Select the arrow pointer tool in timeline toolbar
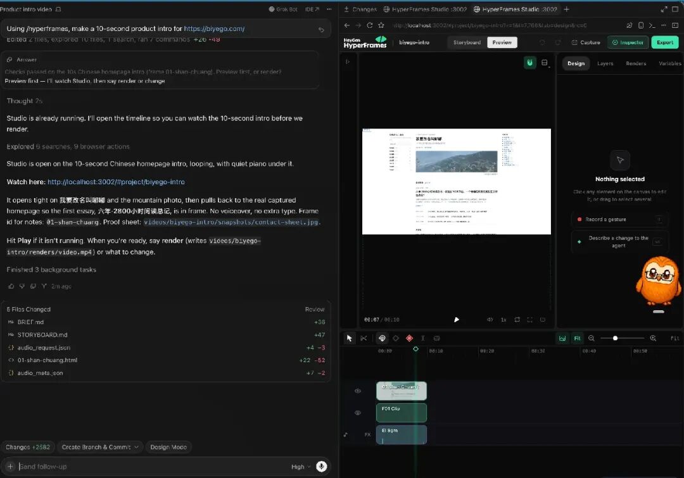The height and width of the screenshot is (478, 684). click(x=349, y=338)
